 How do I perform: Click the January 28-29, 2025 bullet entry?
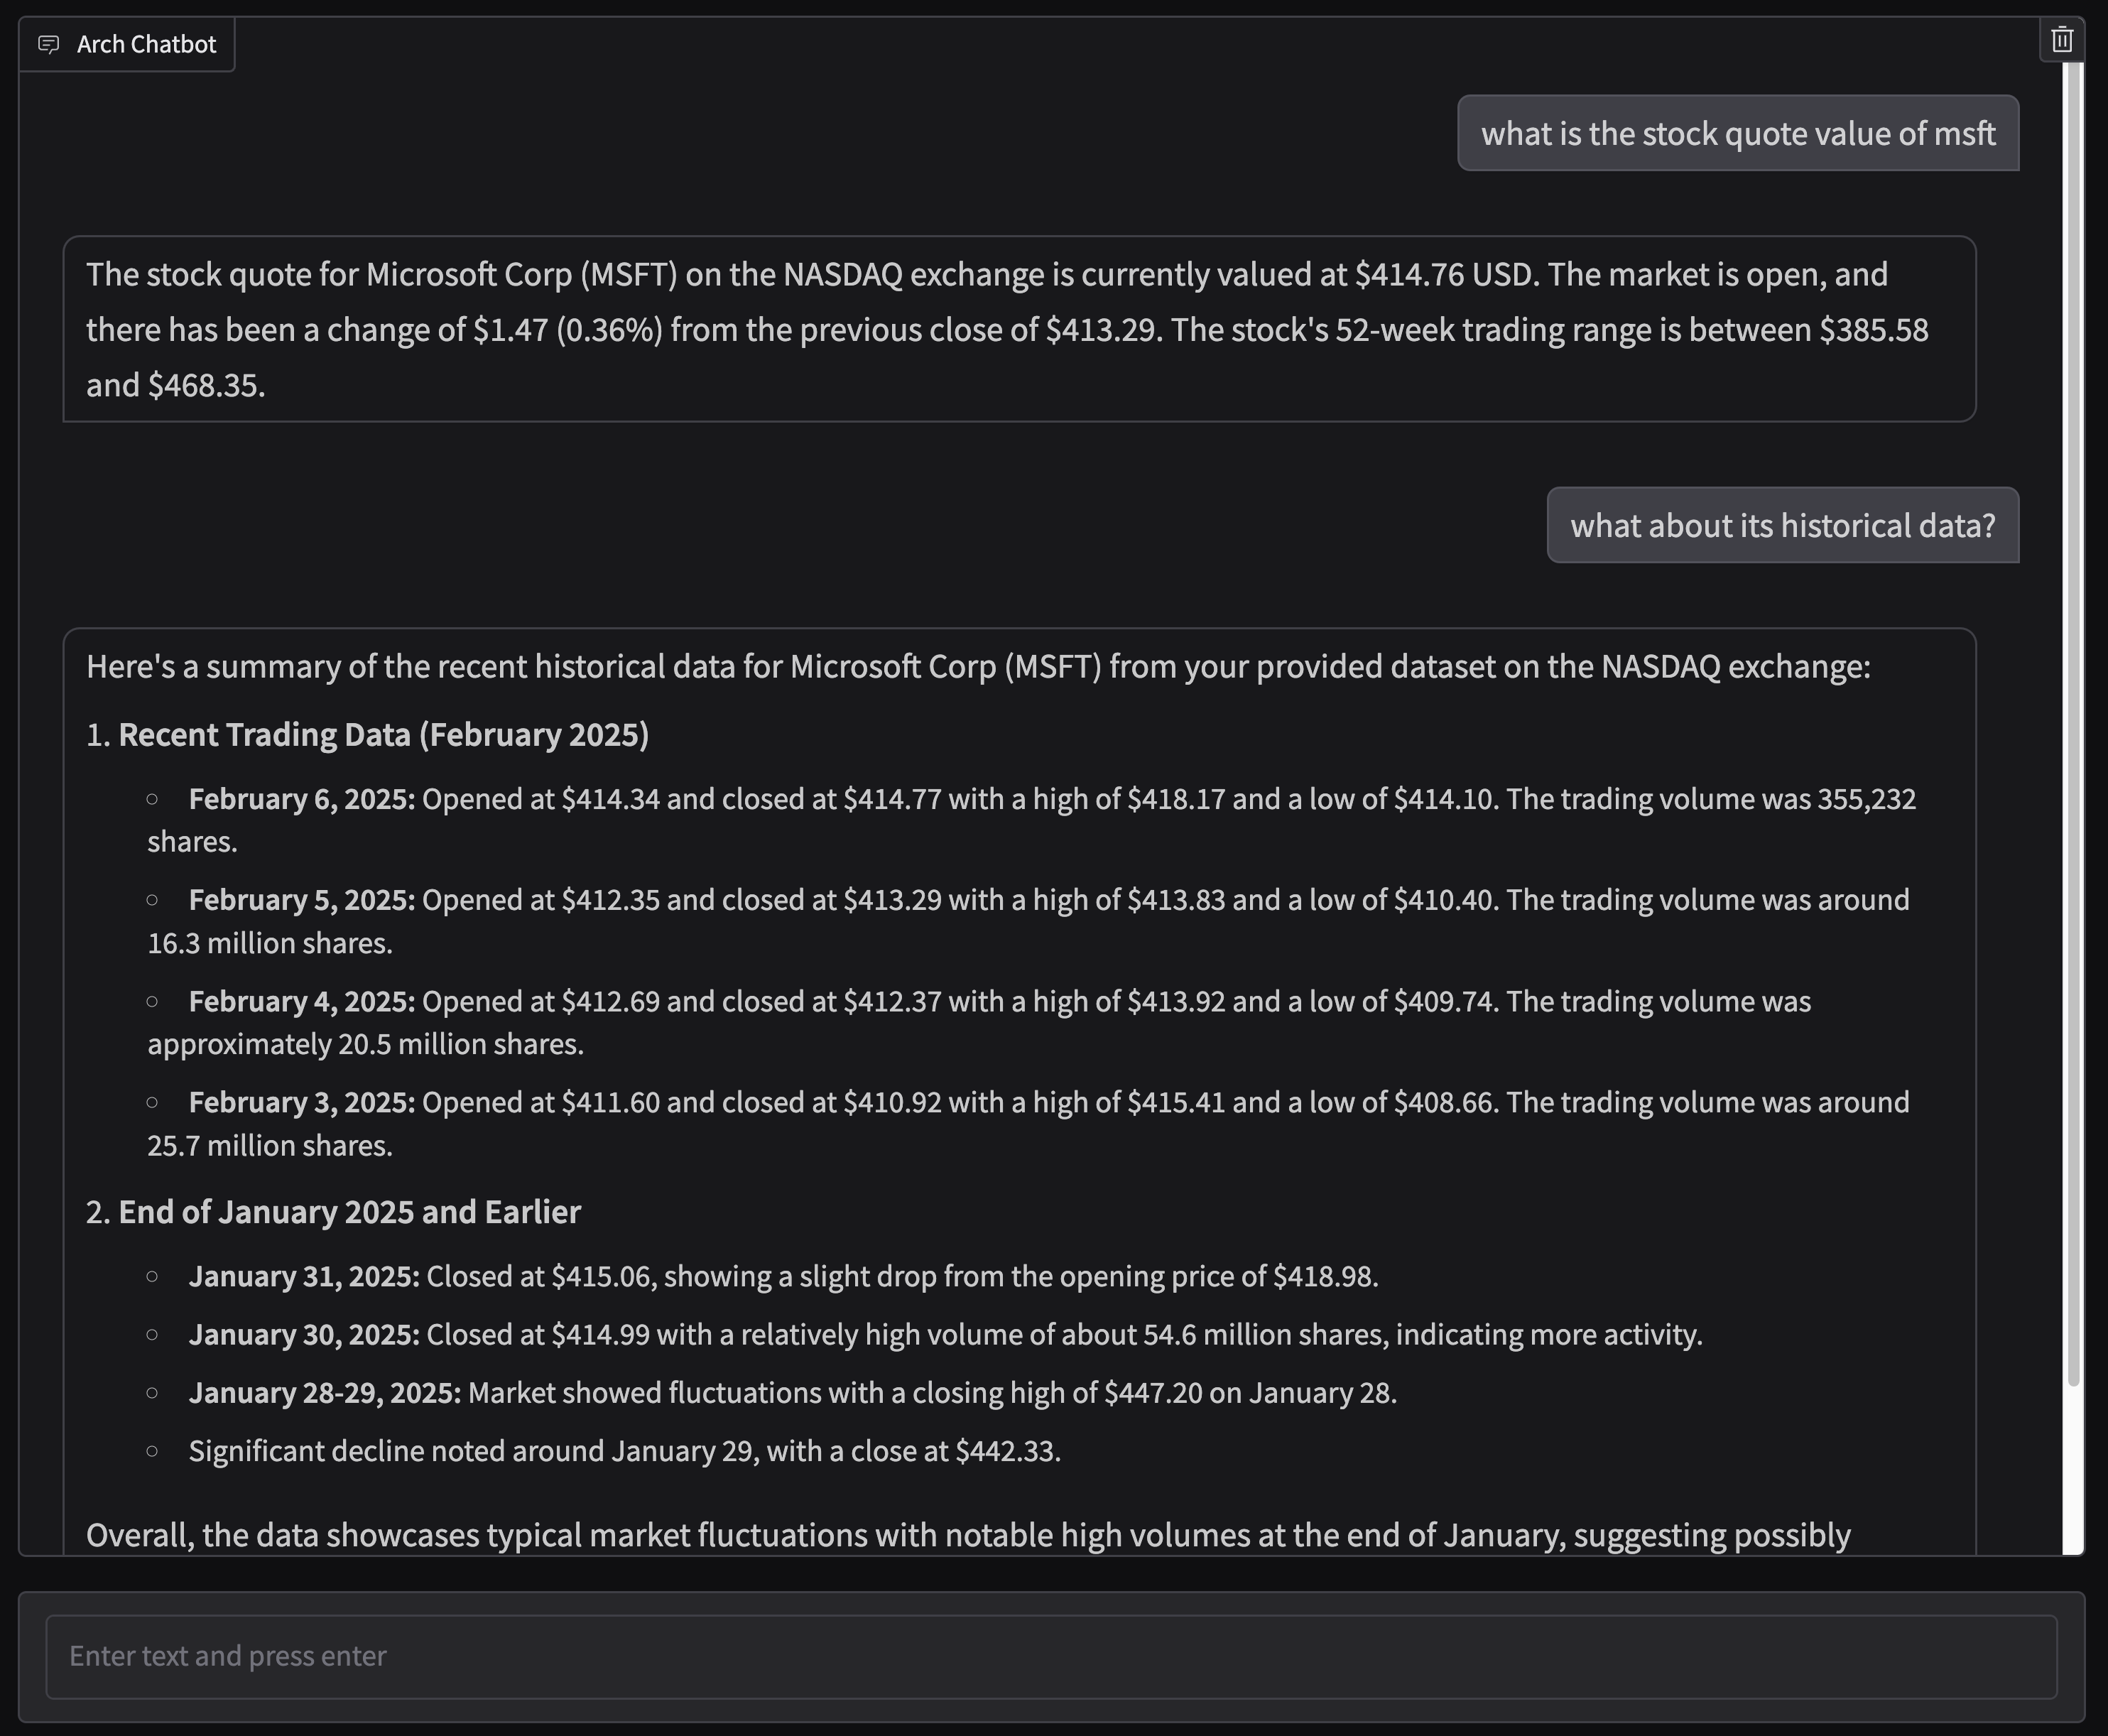[792, 1393]
